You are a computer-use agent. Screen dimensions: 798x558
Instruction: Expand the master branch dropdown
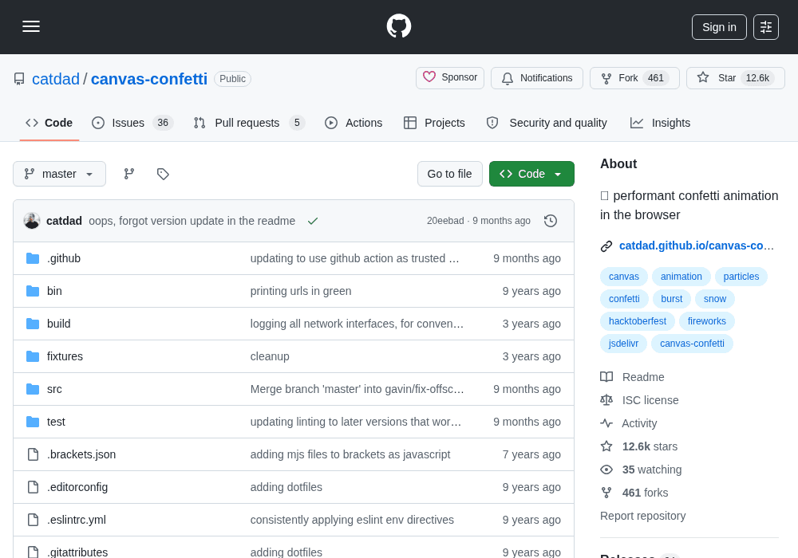60,174
